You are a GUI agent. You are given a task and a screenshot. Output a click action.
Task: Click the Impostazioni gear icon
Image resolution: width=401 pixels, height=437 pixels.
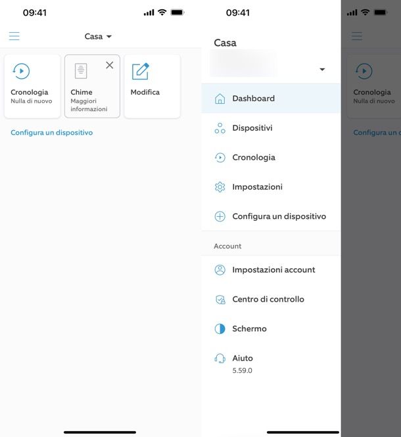click(220, 187)
